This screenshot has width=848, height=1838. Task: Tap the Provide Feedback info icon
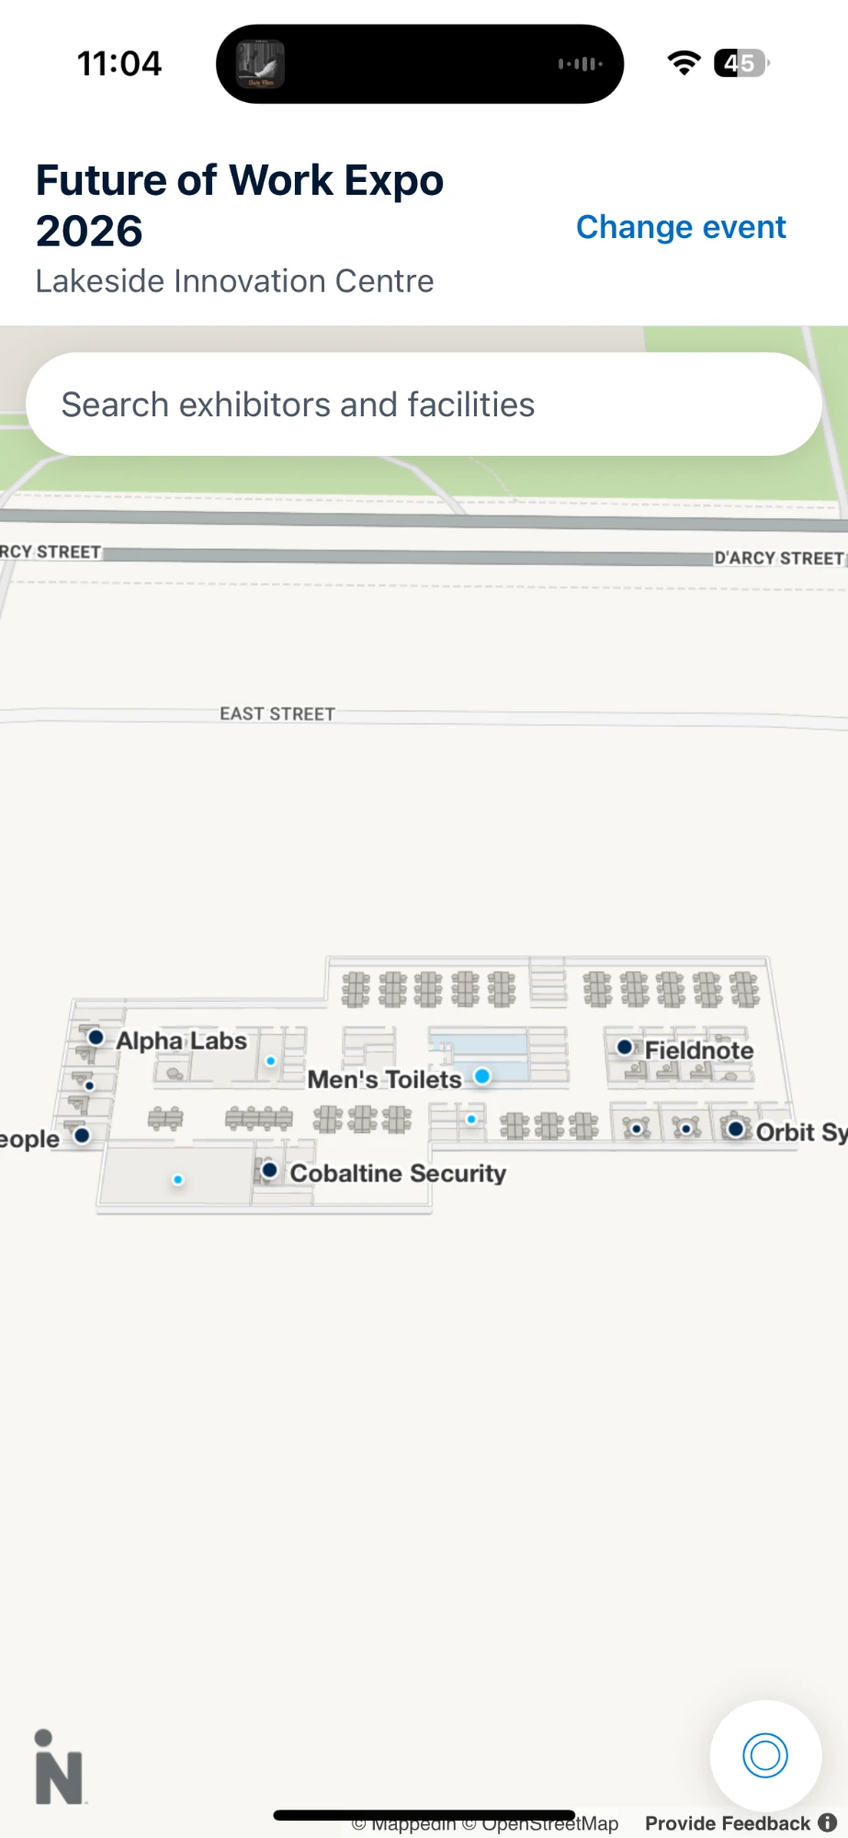click(828, 1822)
